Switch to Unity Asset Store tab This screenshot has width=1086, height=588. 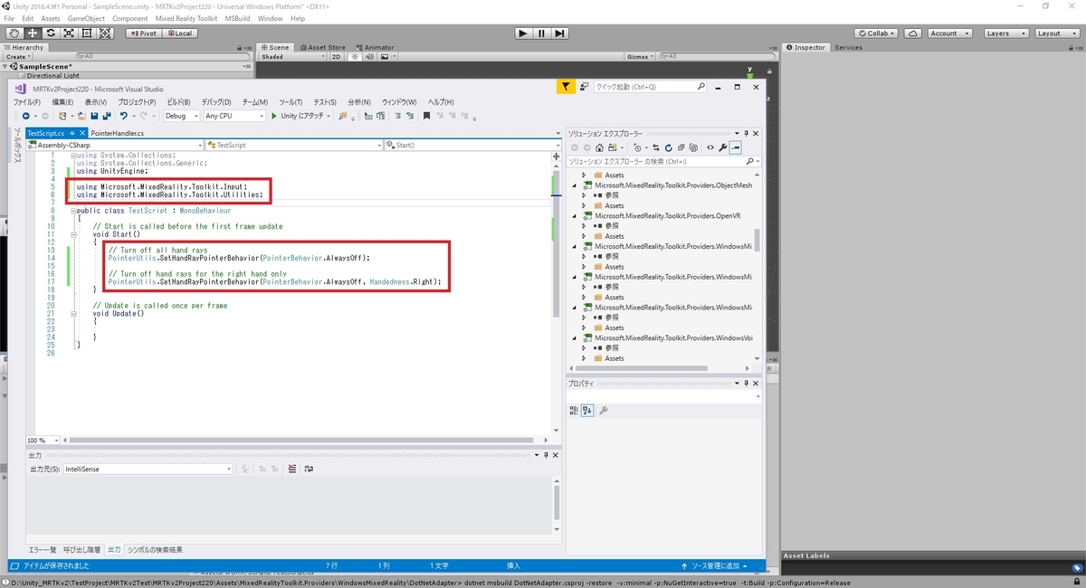point(322,47)
